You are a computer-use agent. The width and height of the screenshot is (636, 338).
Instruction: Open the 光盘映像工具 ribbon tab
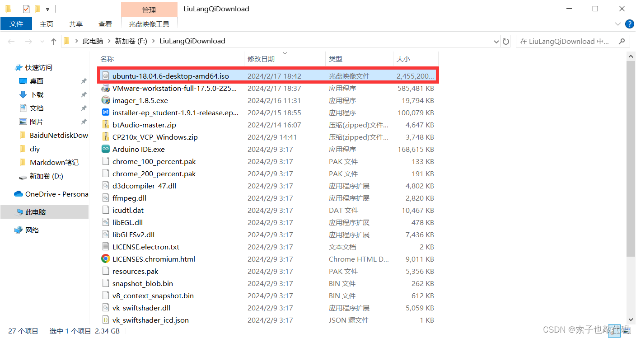(149, 24)
